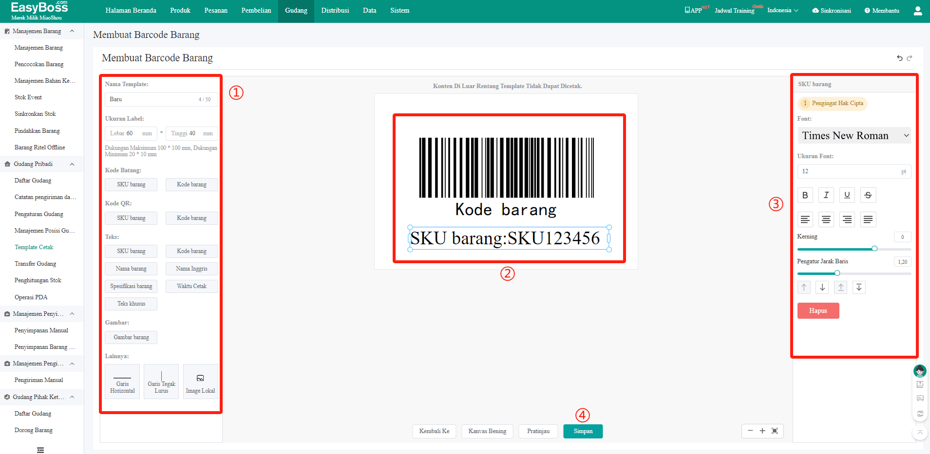Collapse Gudang Pribadi sidebar group
930x454 pixels.
(x=72, y=164)
